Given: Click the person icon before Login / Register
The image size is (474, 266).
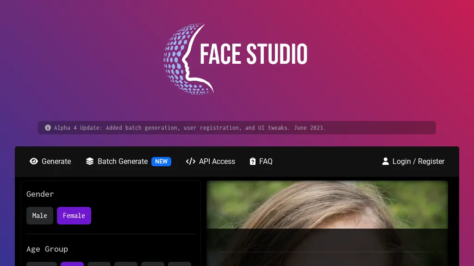Looking at the screenshot, I should pos(386,161).
